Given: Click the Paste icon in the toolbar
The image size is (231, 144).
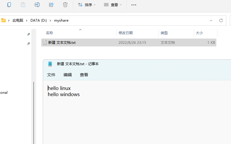Looking at the screenshot, I should (23, 5).
